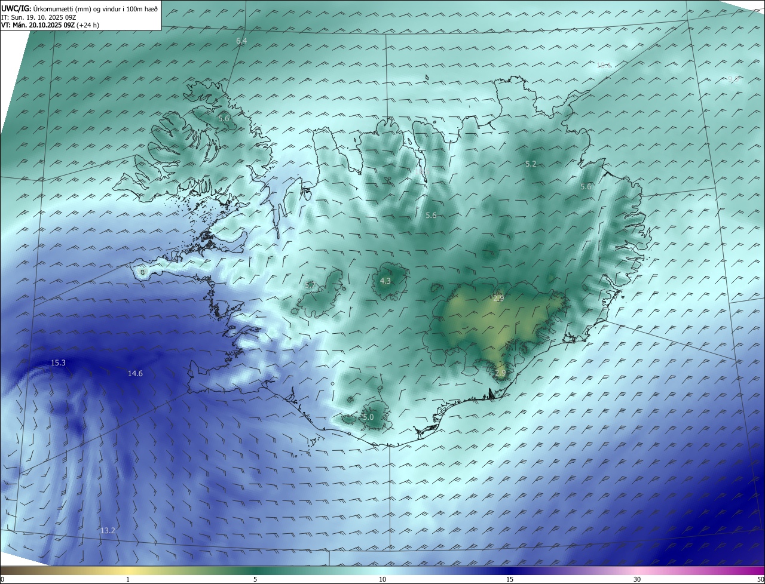Viewport: 765px width, 584px height.
Task: Click the 4.3 value on Hofsjökull glacier
Action: tap(385, 281)
